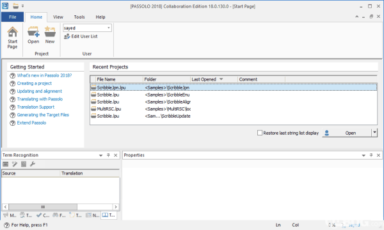Screen dimensions: 384x230
Task: Pin the Properties panel
Action: point(371,155)
